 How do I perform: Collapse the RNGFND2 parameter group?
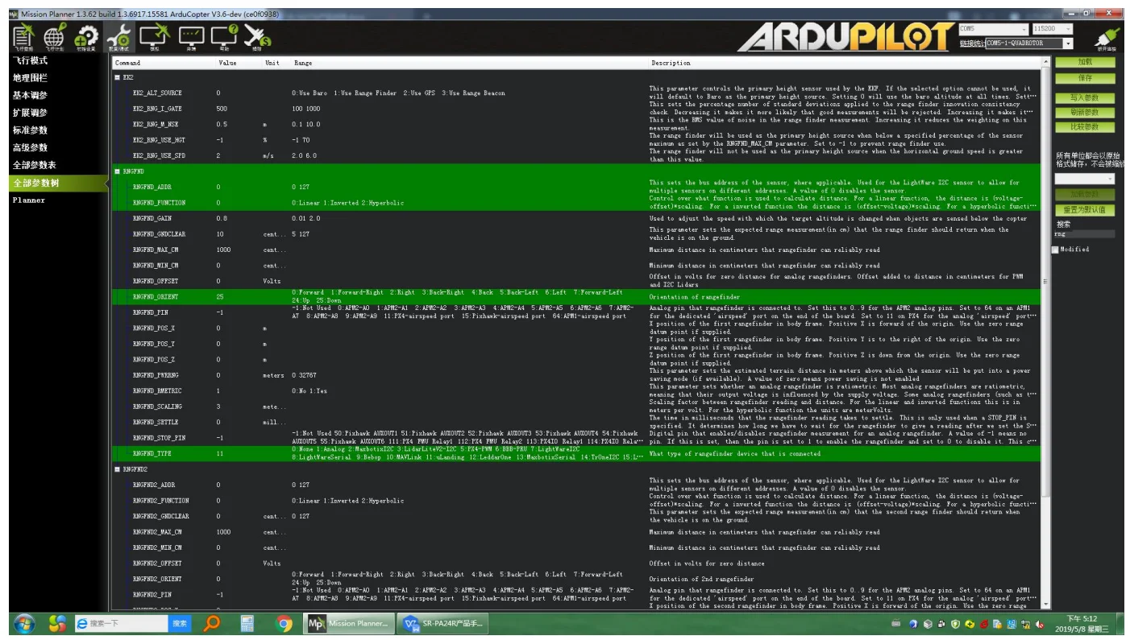click(118, 469)
